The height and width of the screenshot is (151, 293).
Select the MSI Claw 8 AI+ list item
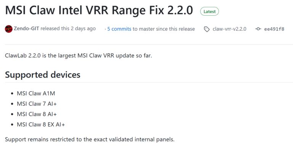click(37, 114)
